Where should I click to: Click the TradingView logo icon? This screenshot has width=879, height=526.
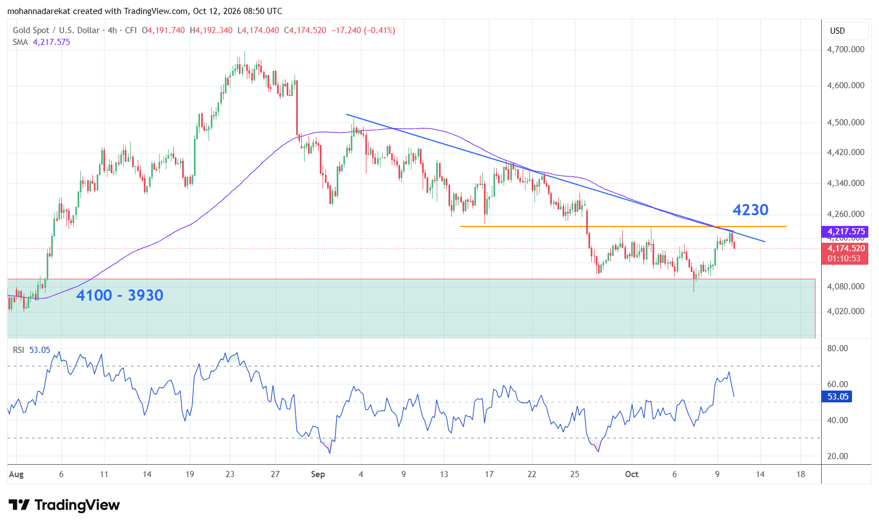coord(19,505)
